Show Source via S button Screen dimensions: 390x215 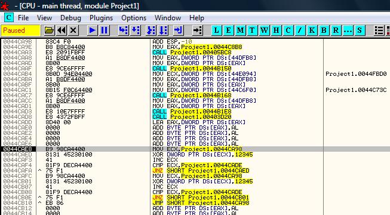point(360,30)
